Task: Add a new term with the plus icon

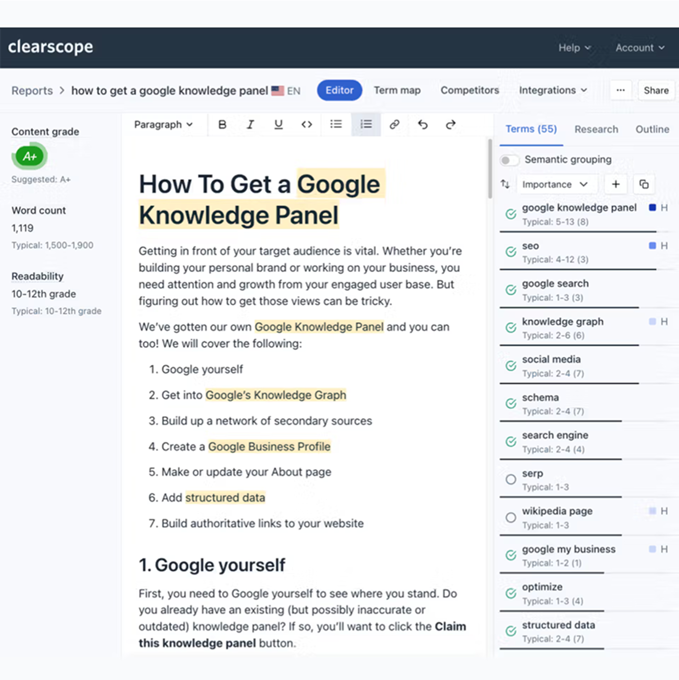Action: tap(615, 184)
